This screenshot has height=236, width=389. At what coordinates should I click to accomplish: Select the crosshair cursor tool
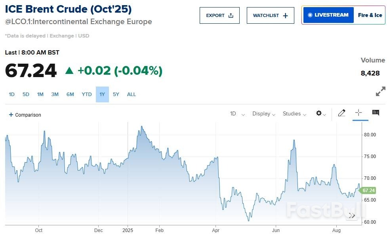click(x=358, y=113)
